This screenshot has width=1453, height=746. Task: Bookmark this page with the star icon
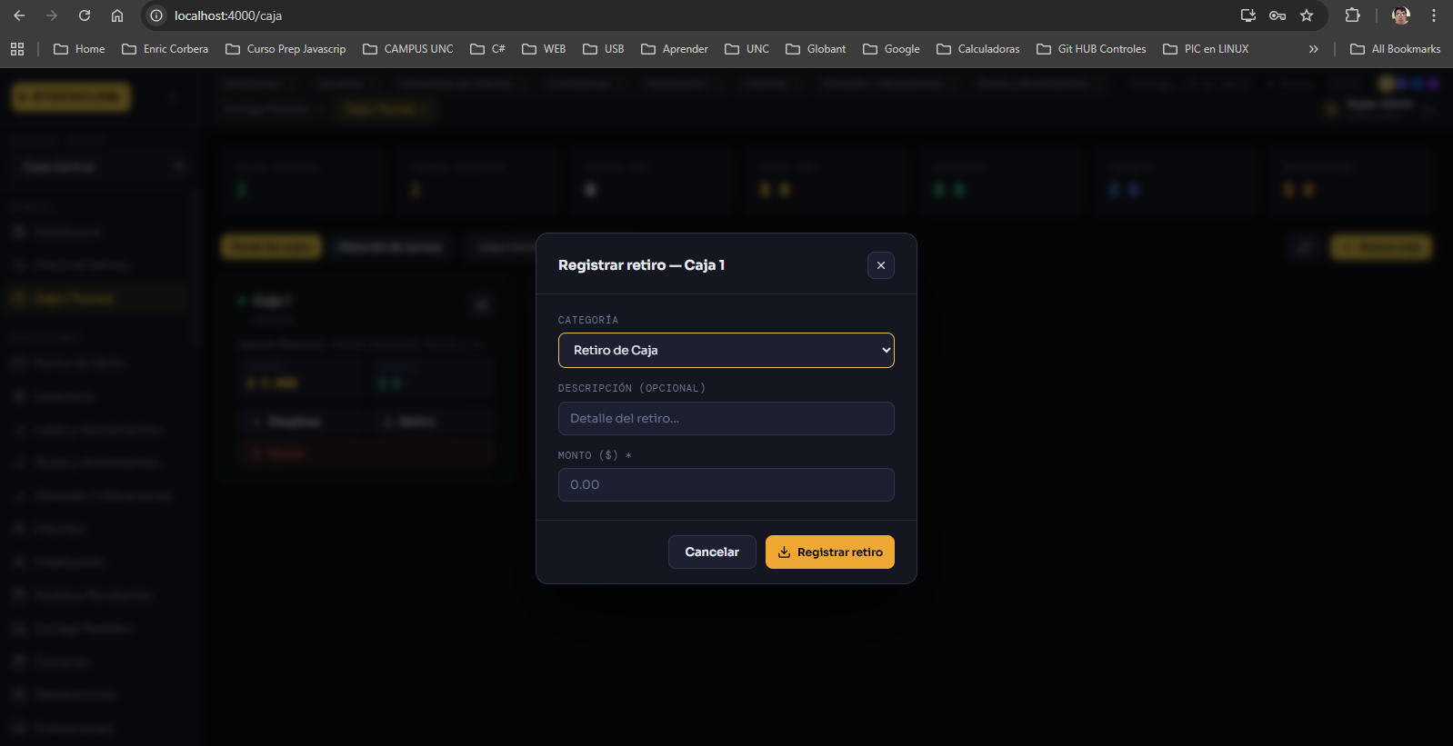1307,15
